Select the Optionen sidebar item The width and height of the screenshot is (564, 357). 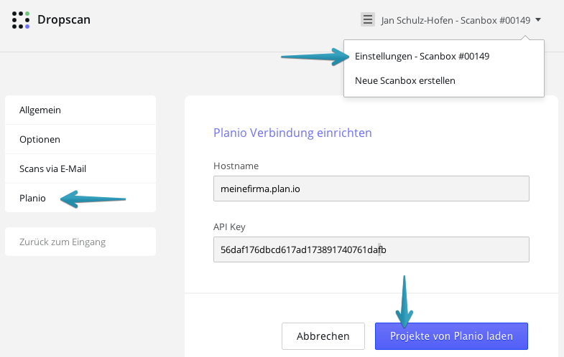click(80, 139)
